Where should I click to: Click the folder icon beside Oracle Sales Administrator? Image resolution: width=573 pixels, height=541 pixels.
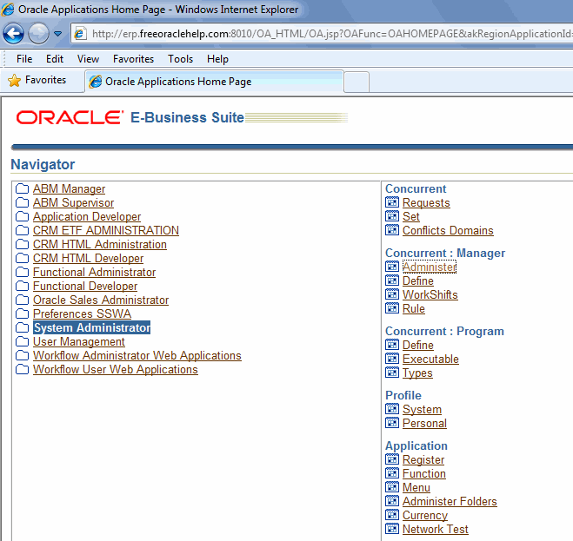pos(22,300)
